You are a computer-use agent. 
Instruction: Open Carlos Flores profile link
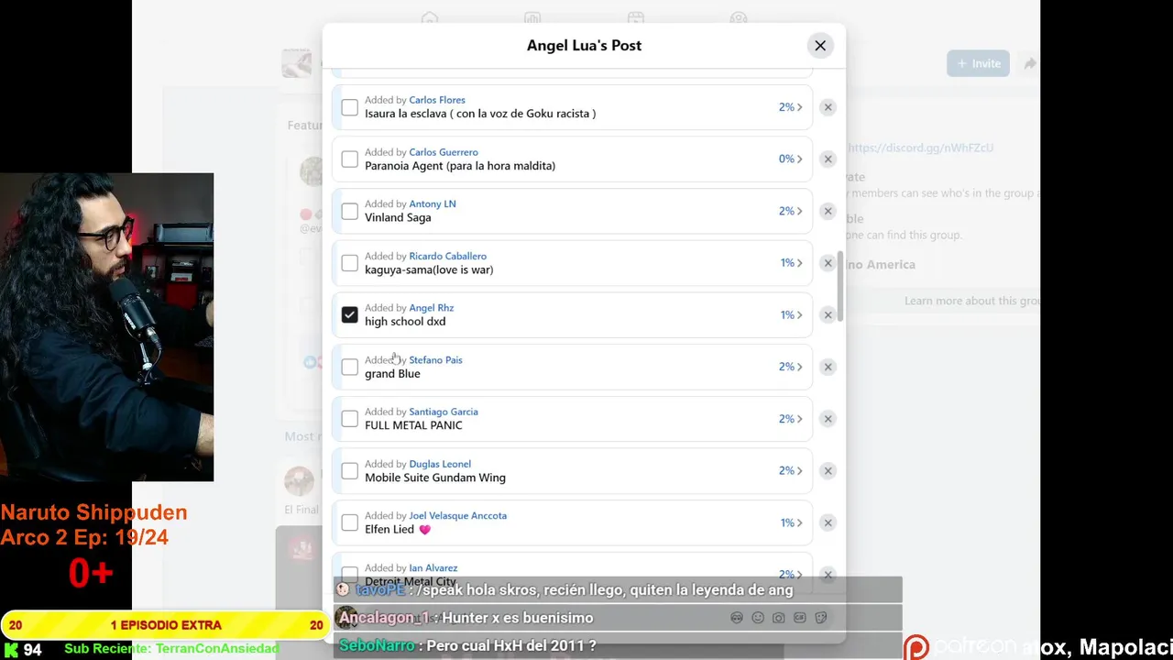(437, 100)
